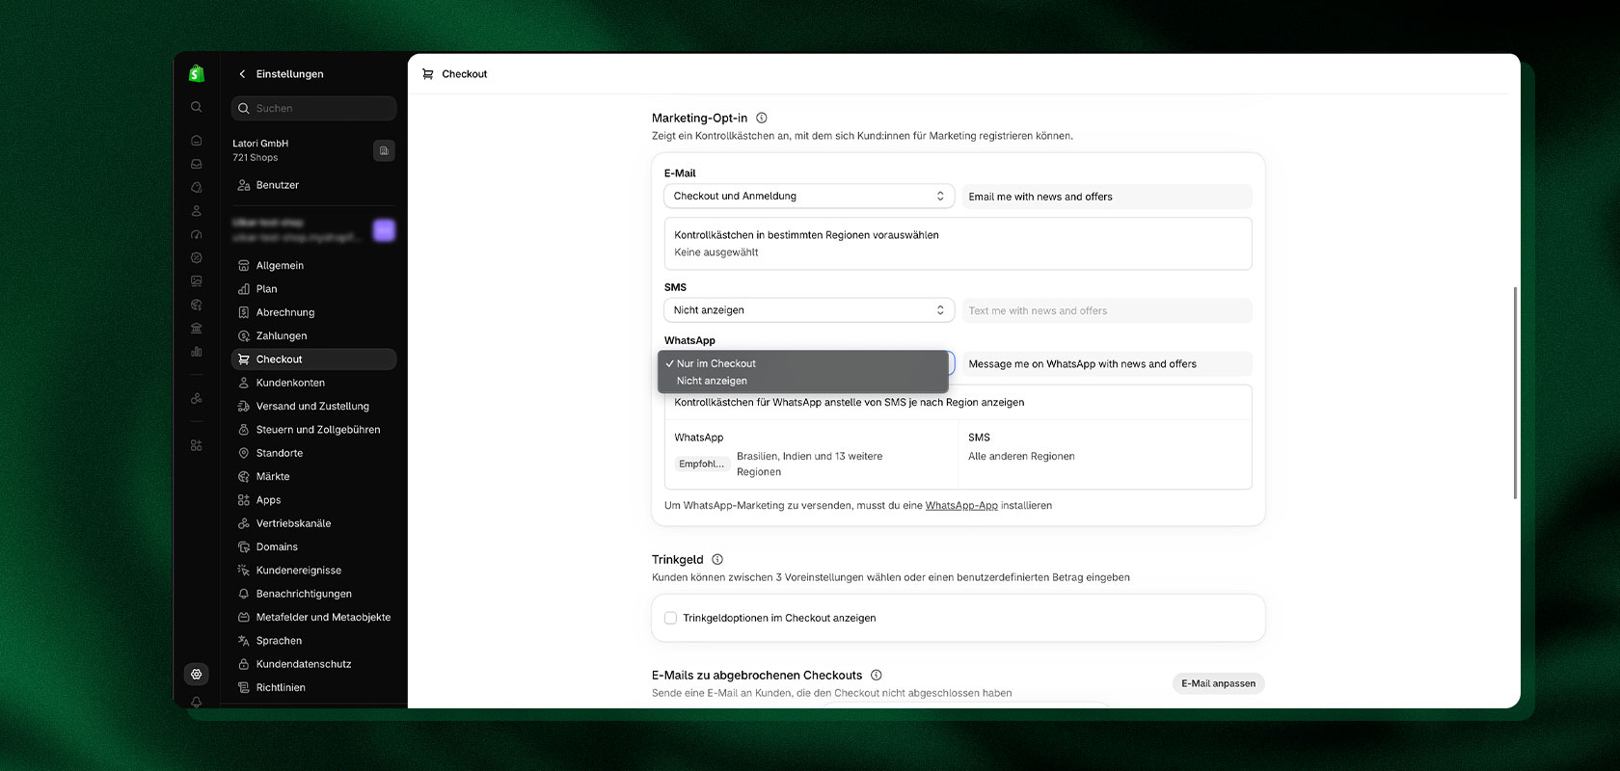This screenshot has height=771, width=1620.
Task: Open the Benutzer page
Action: (314, 185)
